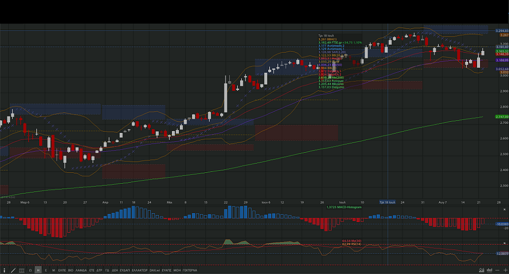The width and height of the screenshot is (509, 274).
Task: Click the 3.192,49 FTSE.gr legend line
Action: (x=340, y=42)
